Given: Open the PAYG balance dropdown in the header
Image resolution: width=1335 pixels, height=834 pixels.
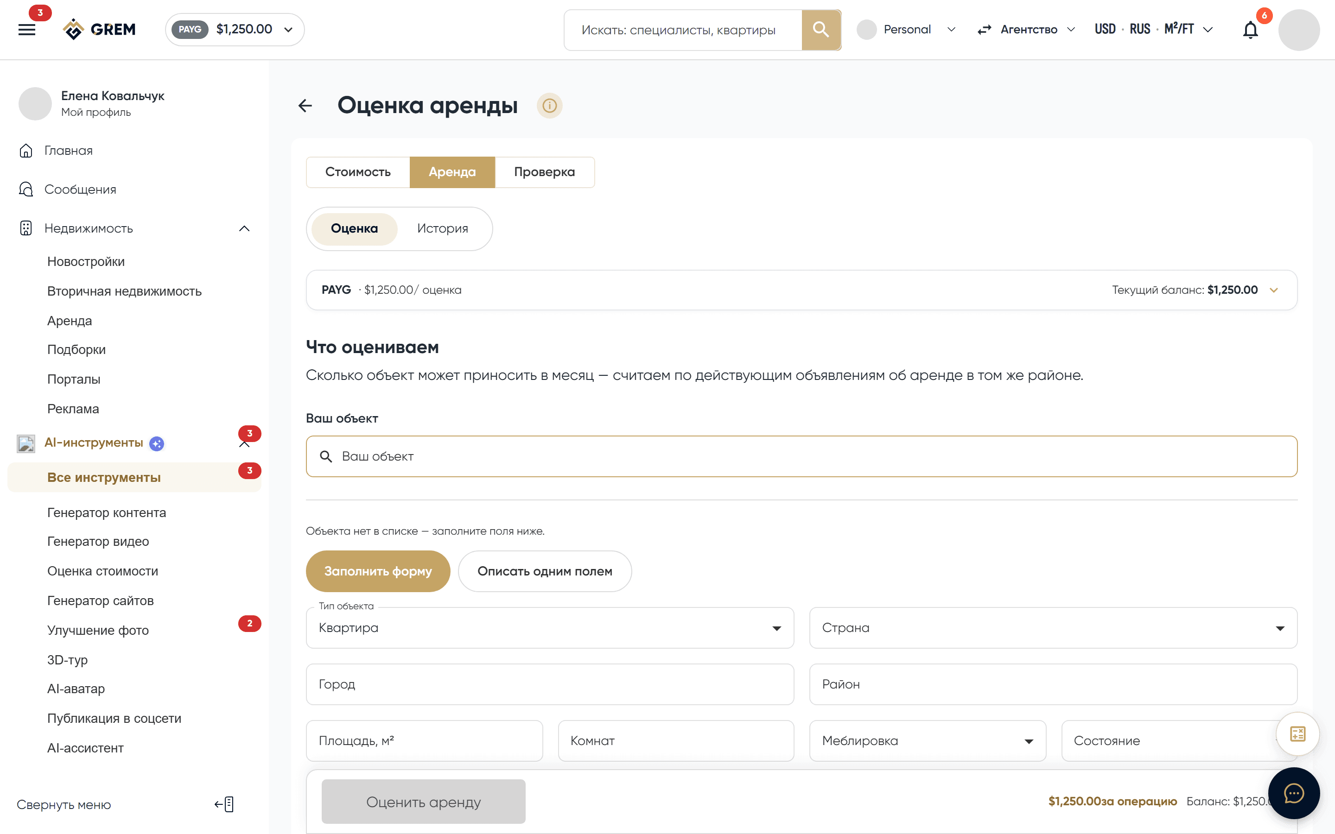Looking at the screenshot, I should pyautogui.click(x=235, y=30).
